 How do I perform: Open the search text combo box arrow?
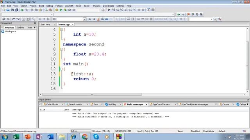pos(84,19)
